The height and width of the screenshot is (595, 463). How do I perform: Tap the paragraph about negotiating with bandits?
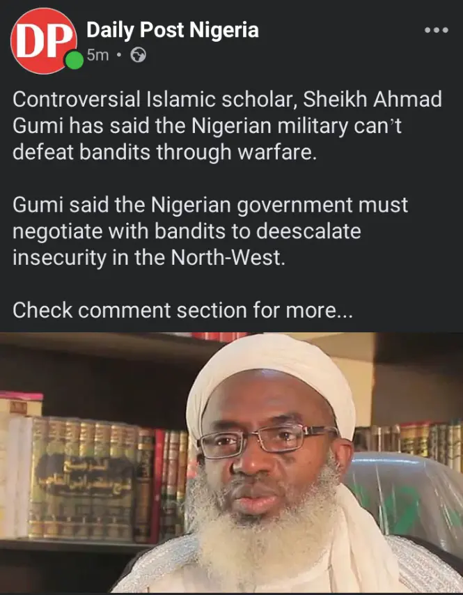click(x=210, y=231)
